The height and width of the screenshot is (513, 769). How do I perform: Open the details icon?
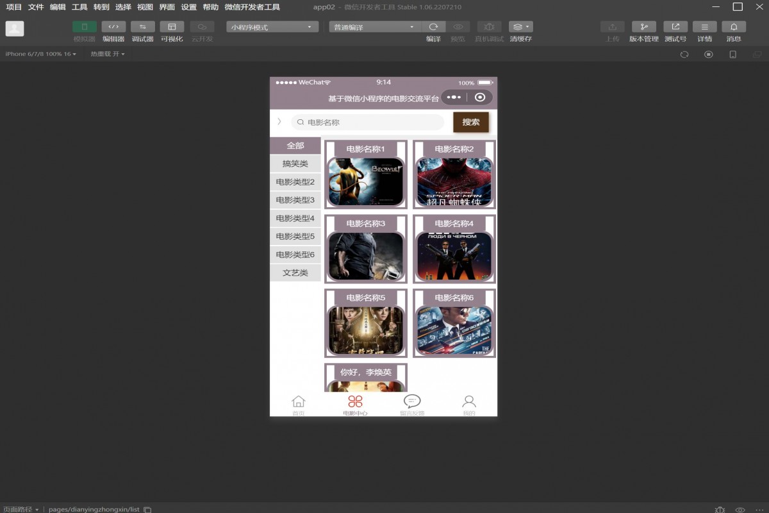704,27
